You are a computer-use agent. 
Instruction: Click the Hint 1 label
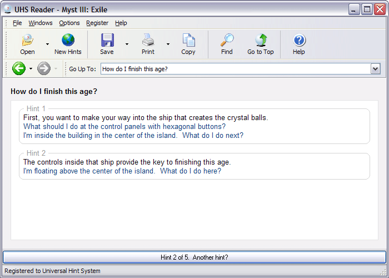(36, 109)
